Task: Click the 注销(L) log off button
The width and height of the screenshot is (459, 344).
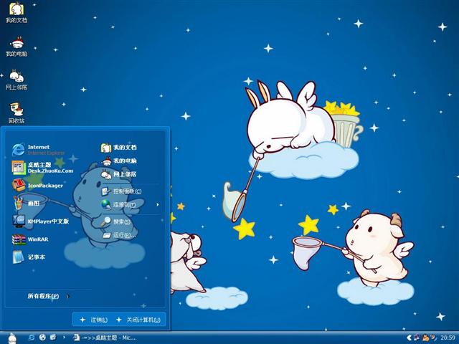Action: pyautogui.click(x=94, y=320)
